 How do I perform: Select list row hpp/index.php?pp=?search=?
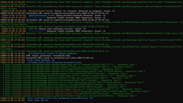tap(66, 67)
